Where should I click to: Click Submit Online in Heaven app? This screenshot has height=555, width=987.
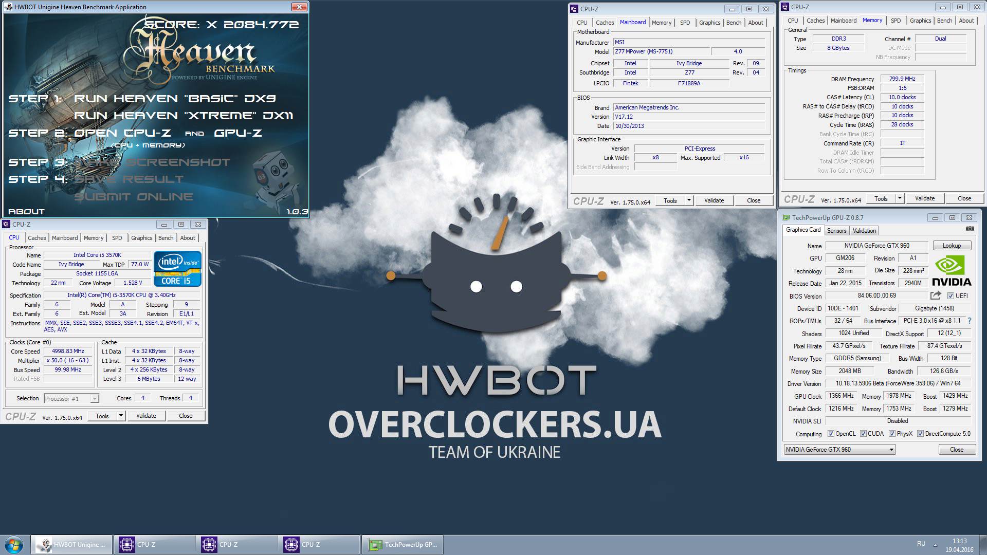[x=134, y=197]
